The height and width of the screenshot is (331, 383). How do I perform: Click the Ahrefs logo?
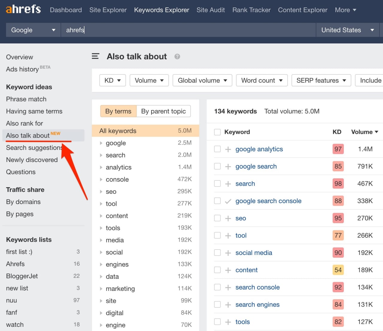click(x=23, y=9)
